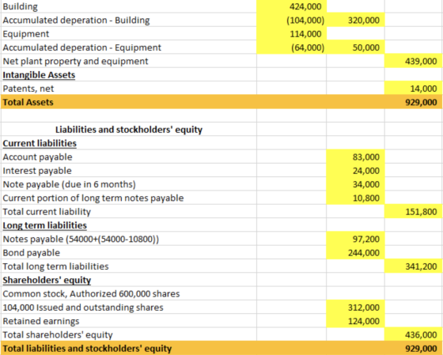Click the Retained earnings 124,000 cell
The height and width of the screenshot is (355, 443).
point(355,321)
